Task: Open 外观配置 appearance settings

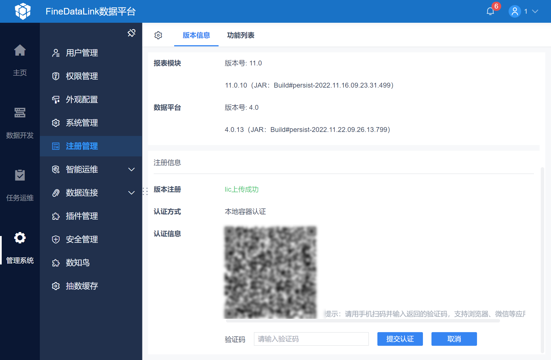Action: click(82, 100)
